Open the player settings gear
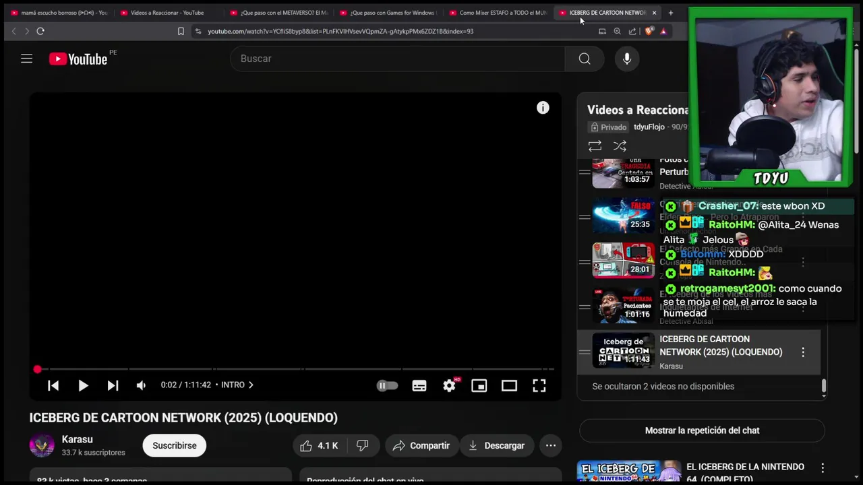 [450, 385]
